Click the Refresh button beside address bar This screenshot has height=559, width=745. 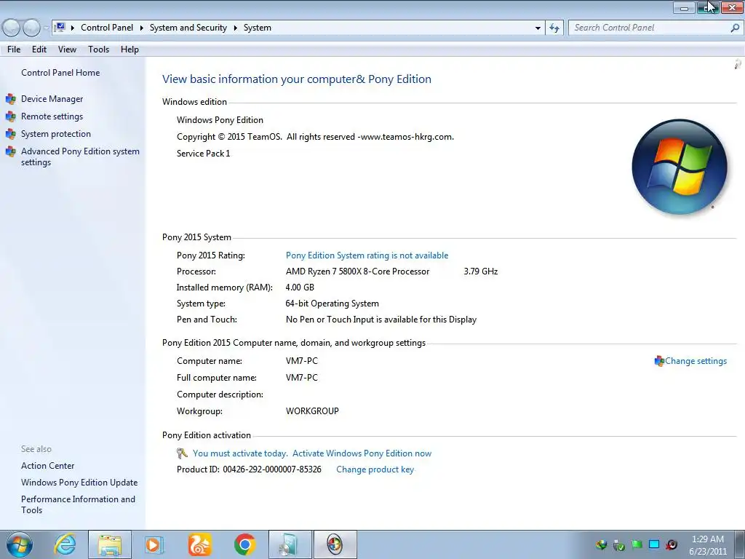(554, 28)
